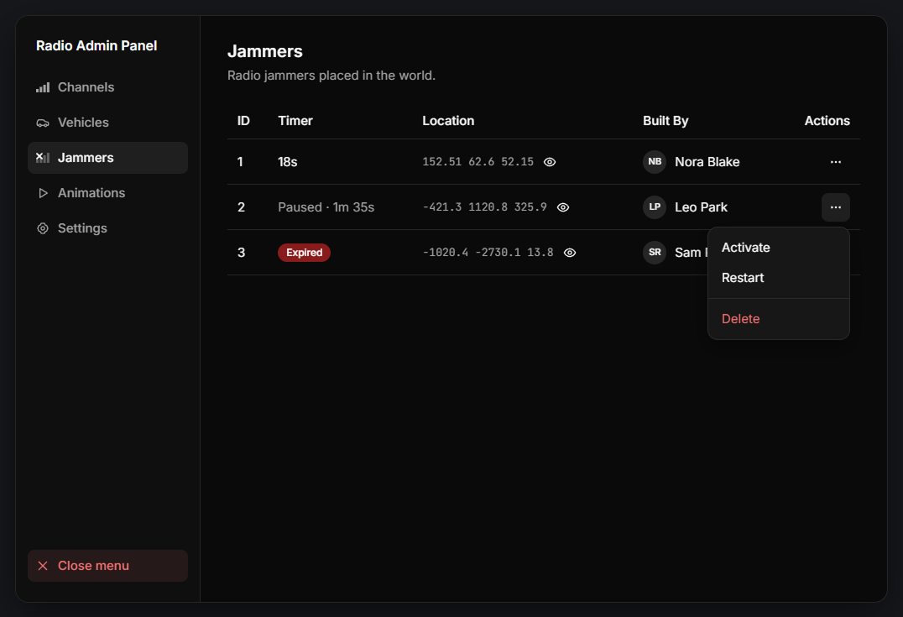Click the Built By column header
The height and width of the screenshot is (617, 903).
[x=666, y=121]
